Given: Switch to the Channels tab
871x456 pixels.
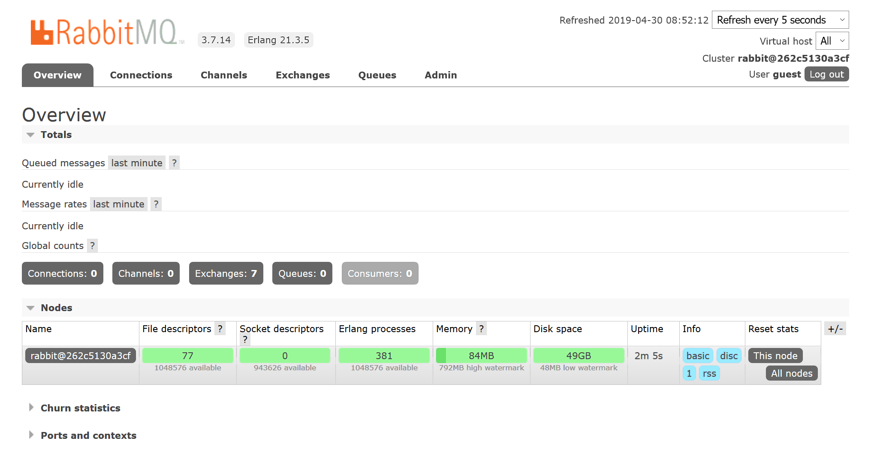Looking at the screenshot, I should click(x=224, y=75).
